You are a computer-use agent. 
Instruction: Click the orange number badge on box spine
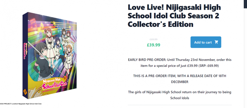(x=26, y=92)
